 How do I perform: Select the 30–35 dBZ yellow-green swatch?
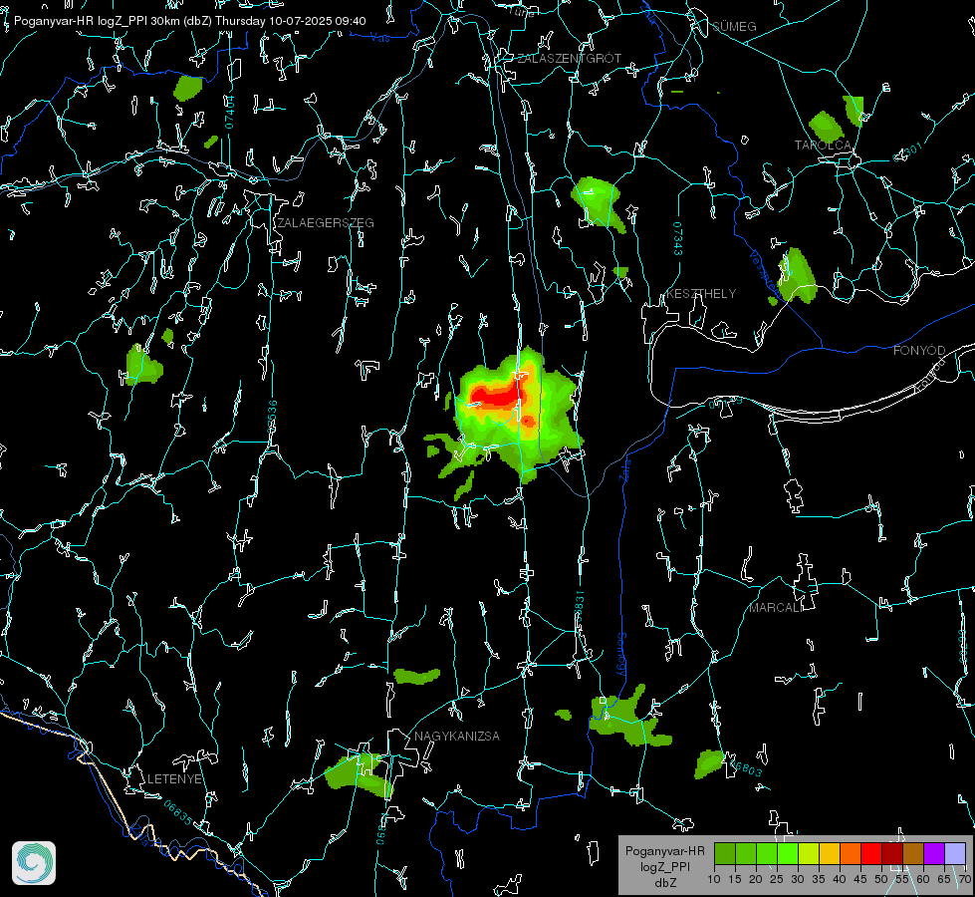pyautogui.click(x=809, y=853)
